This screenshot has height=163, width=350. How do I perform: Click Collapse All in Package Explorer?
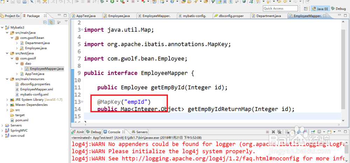pyautogui.click(x=45, y=22)
